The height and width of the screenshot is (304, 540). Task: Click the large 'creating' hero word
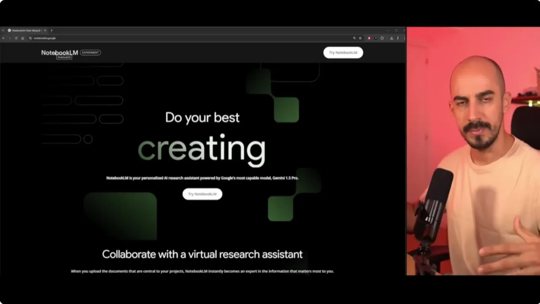pyautogui.click(x=202, y=151)
